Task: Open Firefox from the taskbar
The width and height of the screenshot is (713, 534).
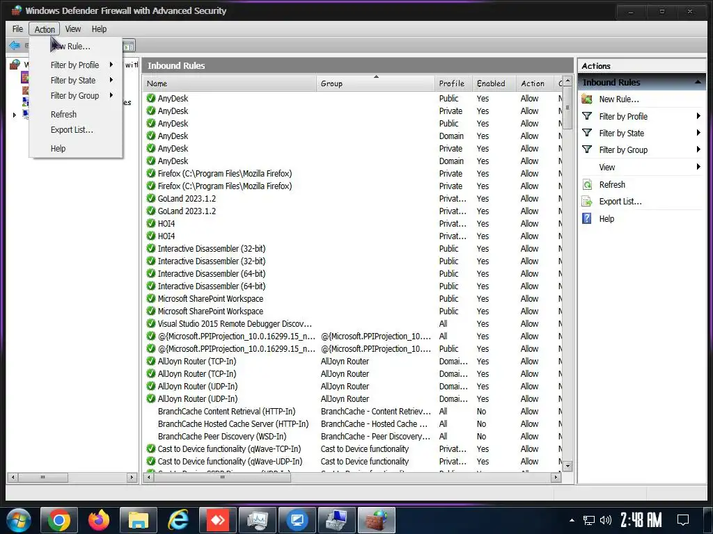Action: pos(99,520)
